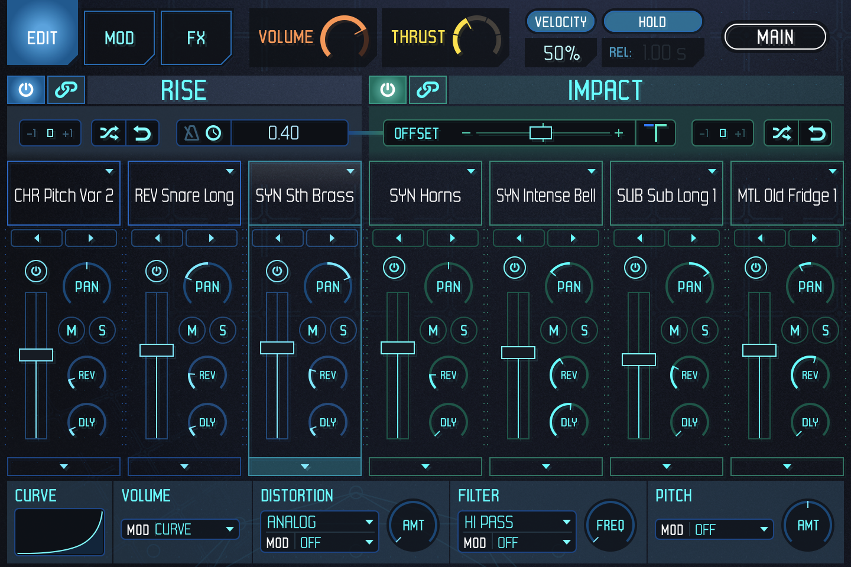Click the VELOCITY button
This screenshot has height=567, width=851.
point(560,21)
